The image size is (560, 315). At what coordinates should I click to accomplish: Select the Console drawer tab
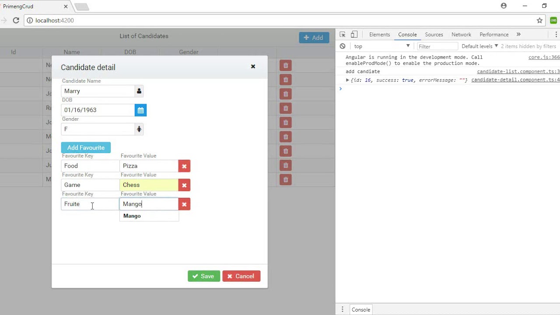tap(361, 309)
